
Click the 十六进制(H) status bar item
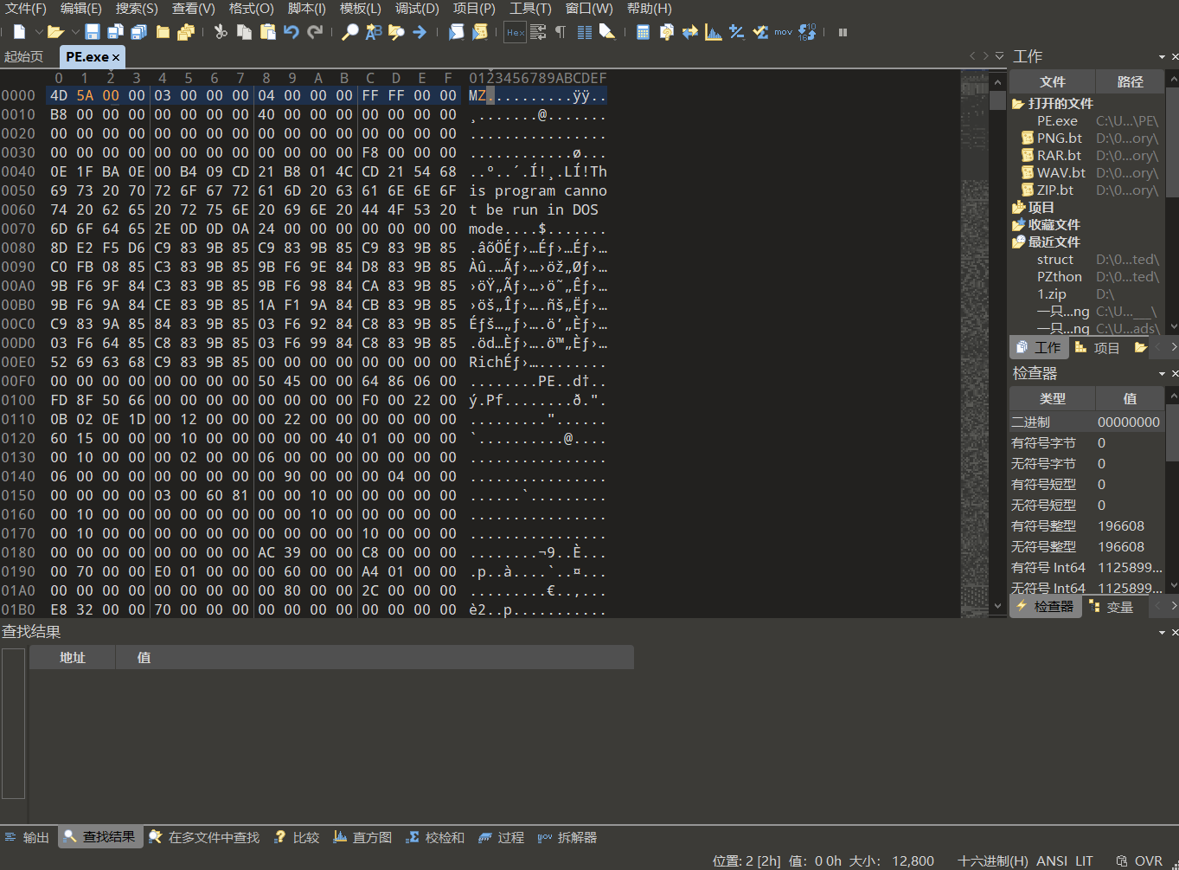coord(993,860)
